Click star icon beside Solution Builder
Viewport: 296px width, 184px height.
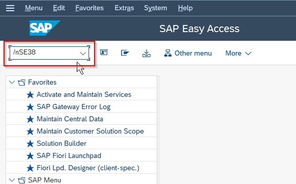point(30,144)
